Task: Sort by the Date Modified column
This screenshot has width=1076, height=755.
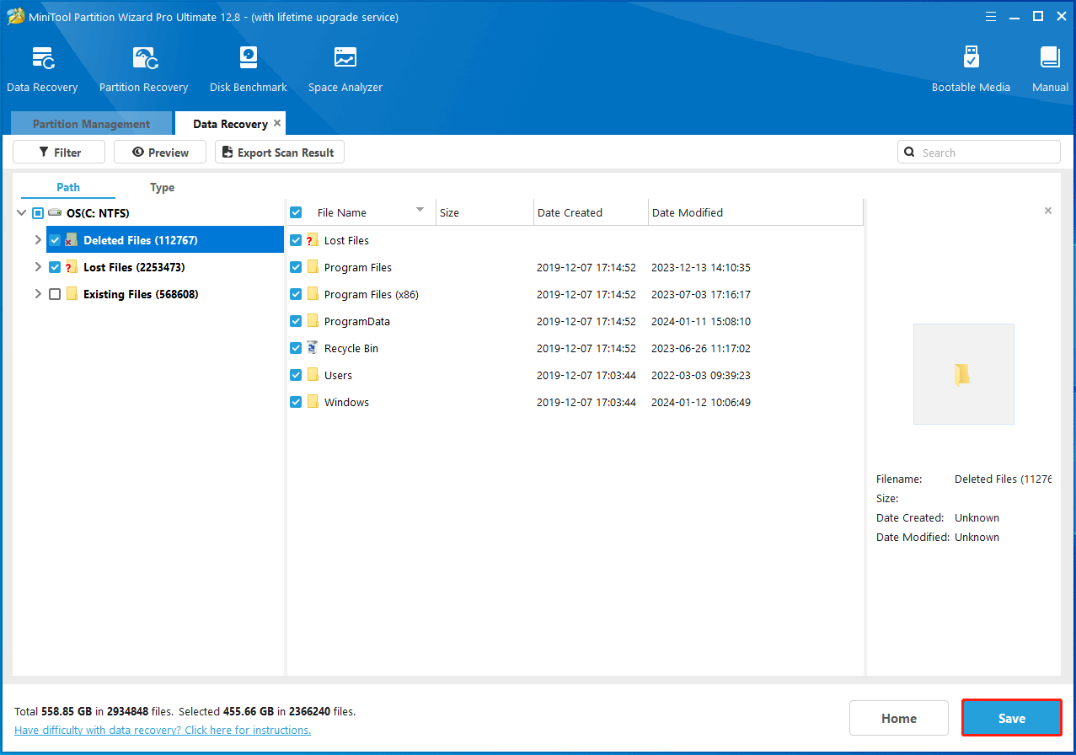Action: click(x=756, y=212)
